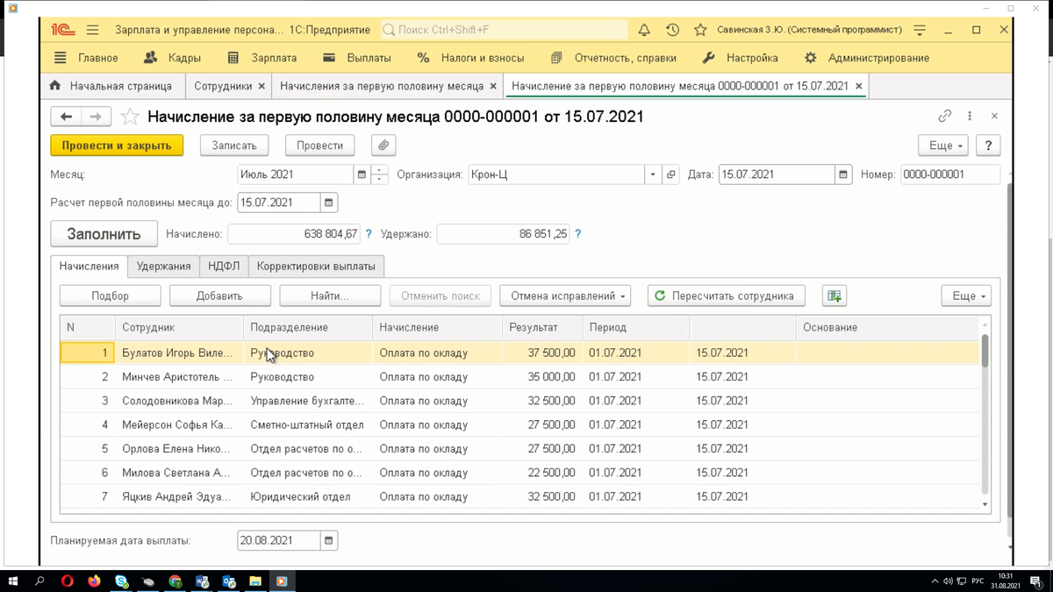1053x592 pixels.
Task: Switch to the Удержания tab
Action: pyautogui.click(x=163, y=266)
